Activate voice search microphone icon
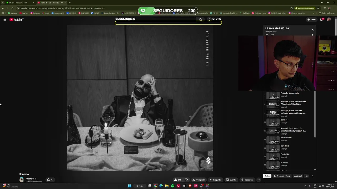The height and width of the screenshot is (189, 337). [209, 19]
